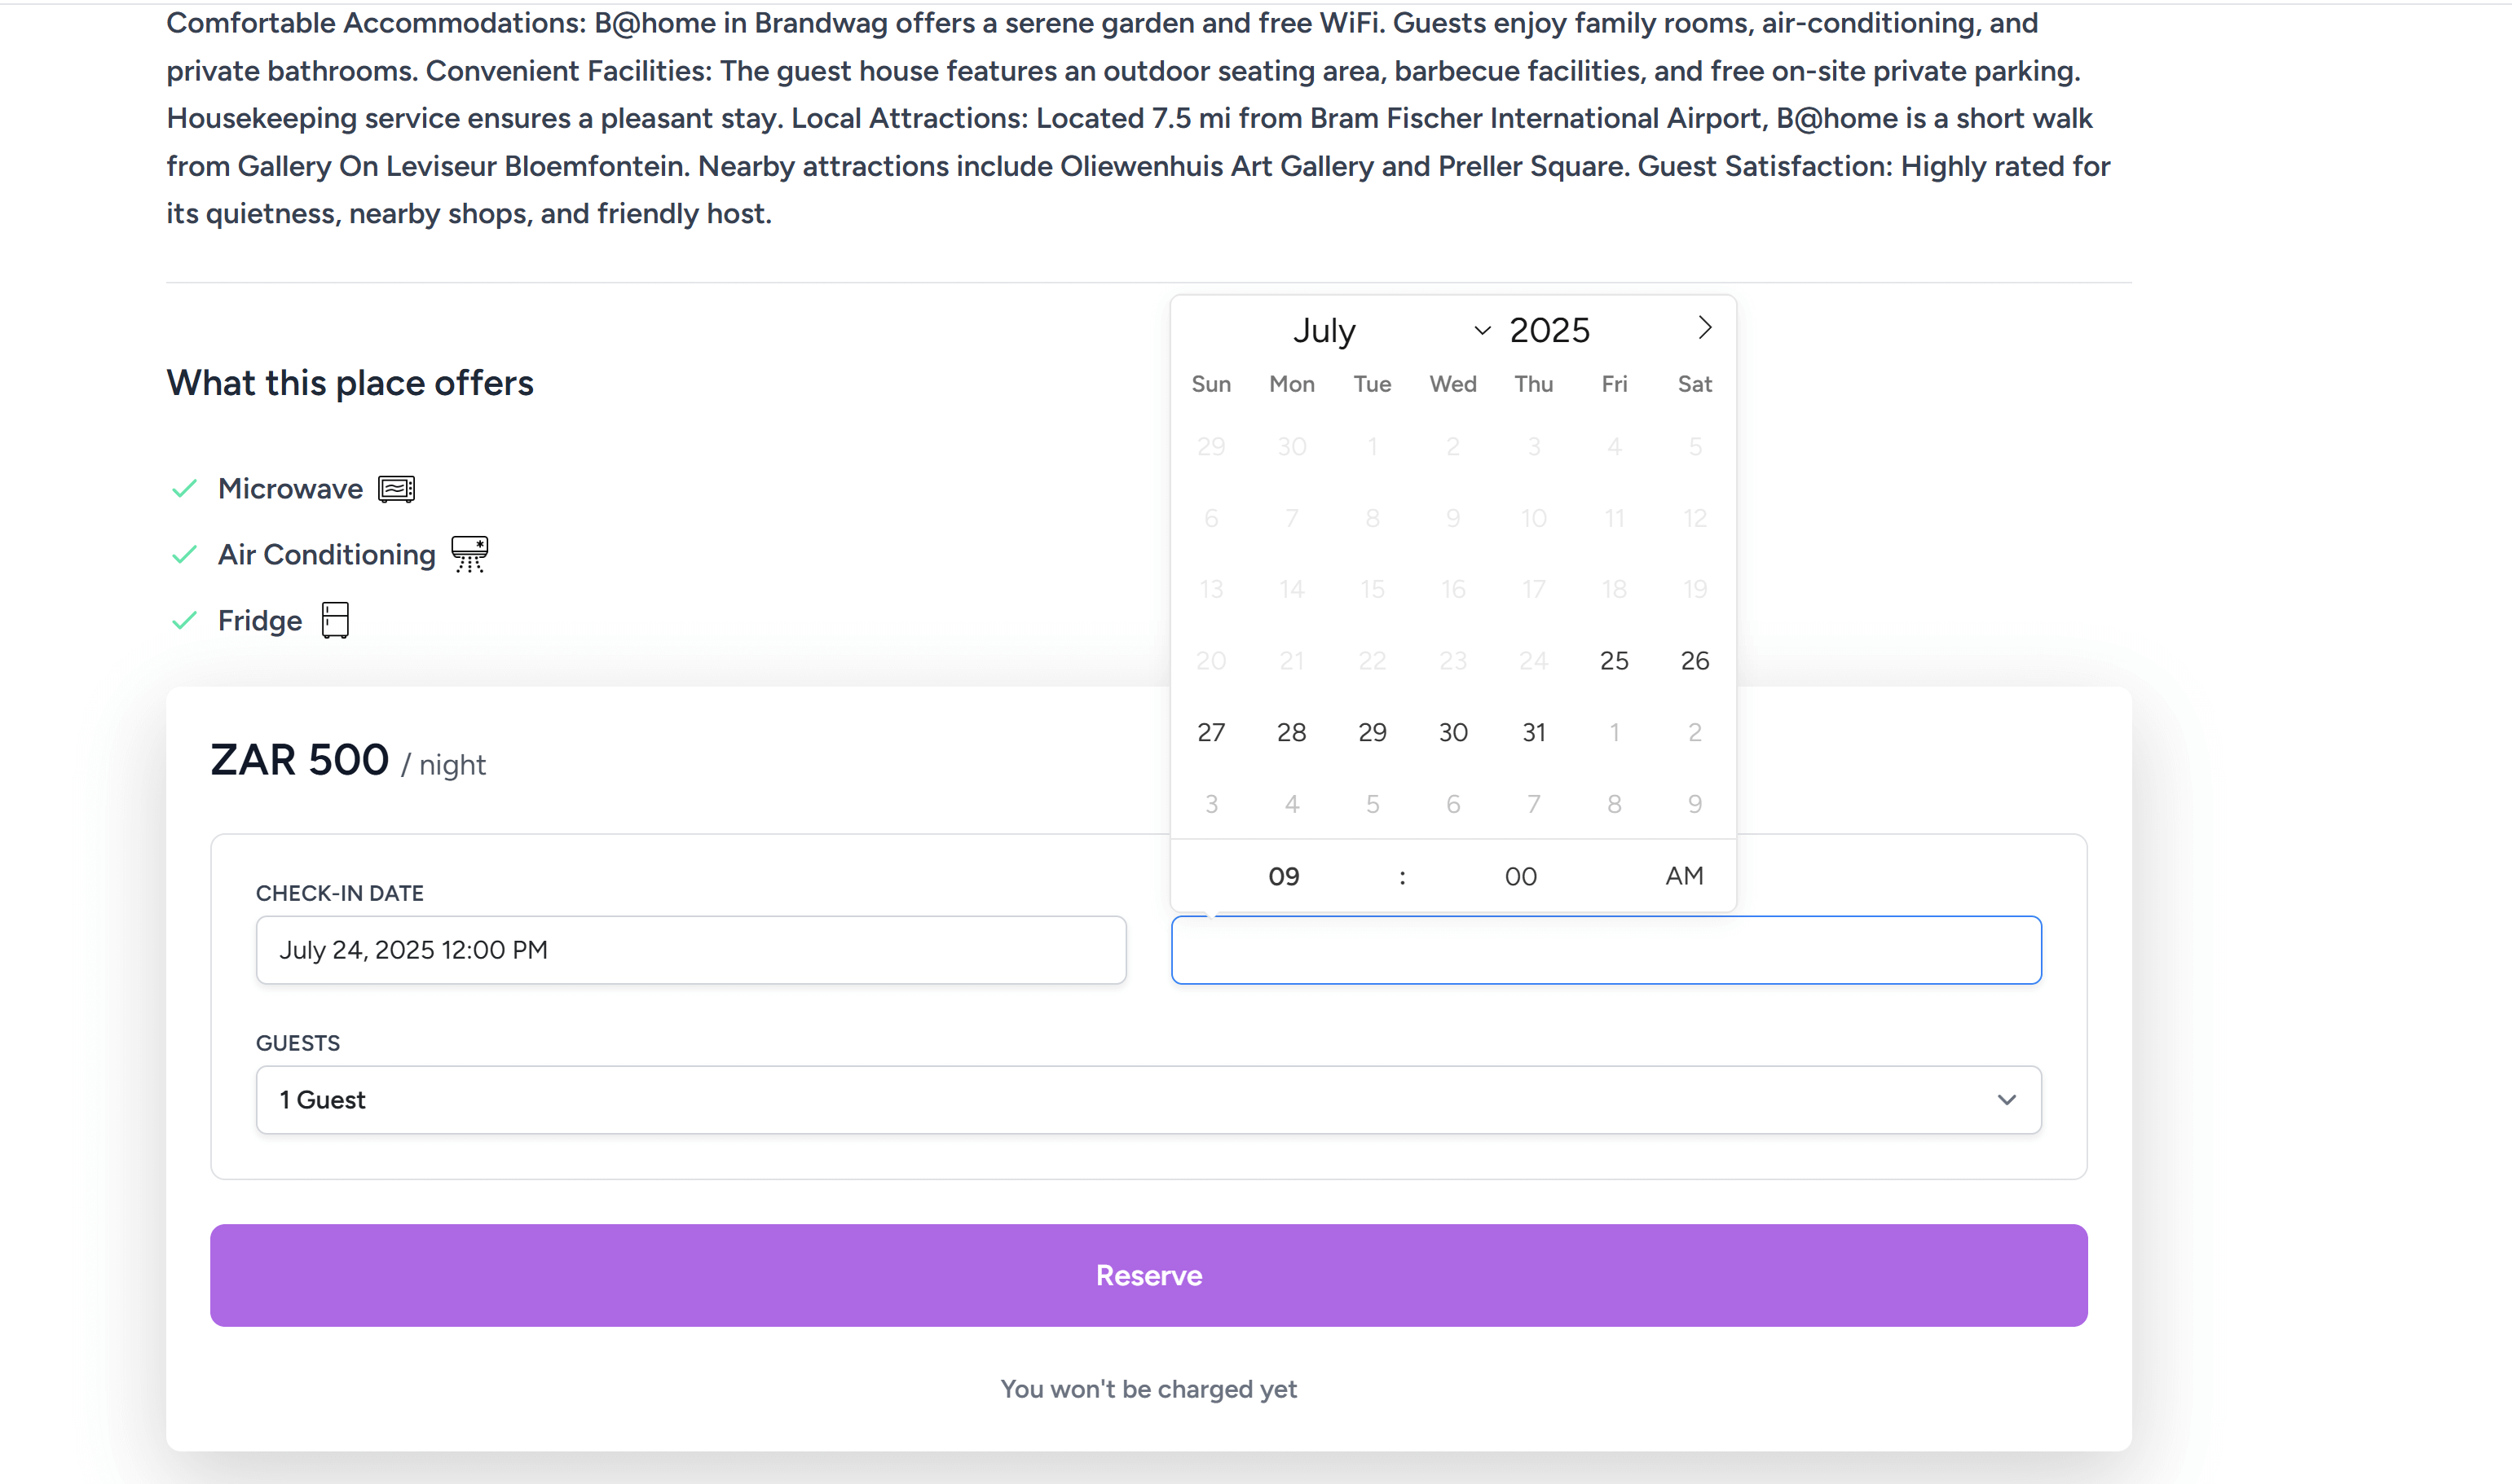Click the air conditioning icon
This screenshot has height=1484, width=2512.
click(x=469, y=554)
